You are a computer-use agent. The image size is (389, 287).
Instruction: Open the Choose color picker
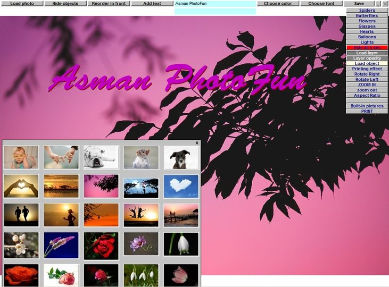[x=278, y=4]
